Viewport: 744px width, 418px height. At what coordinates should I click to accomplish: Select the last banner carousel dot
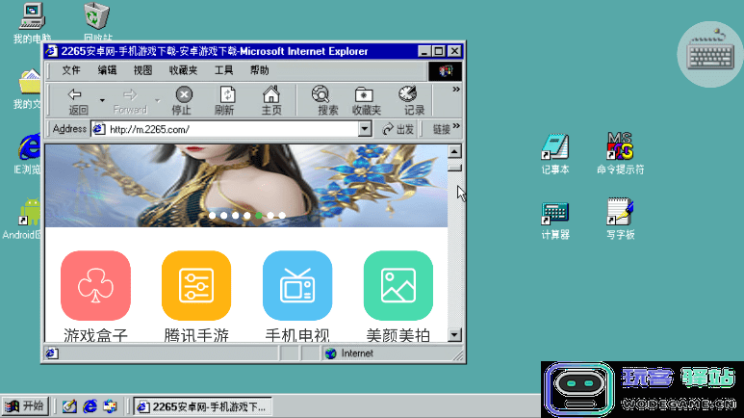click(282, 215)
